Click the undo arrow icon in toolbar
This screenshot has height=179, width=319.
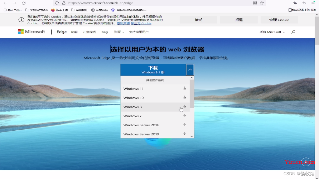(304, 3)
